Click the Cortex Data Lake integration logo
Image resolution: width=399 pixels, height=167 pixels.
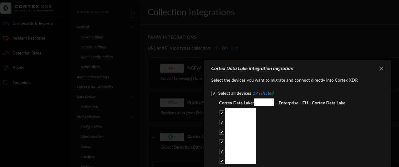pyautogui.click(x=172, y=137)
